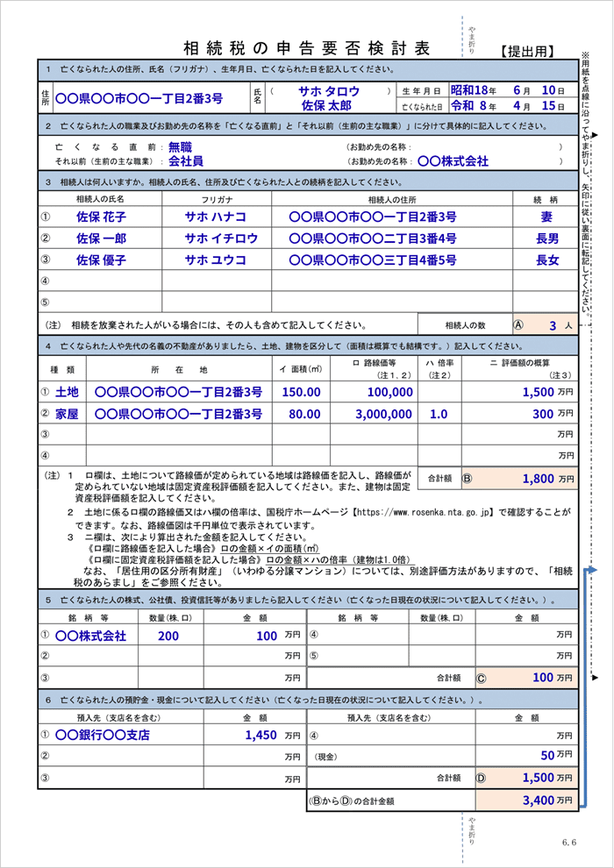Select heir name 佐保 一郎
Viewport: 614px width, 868px height.
(102, 238)
